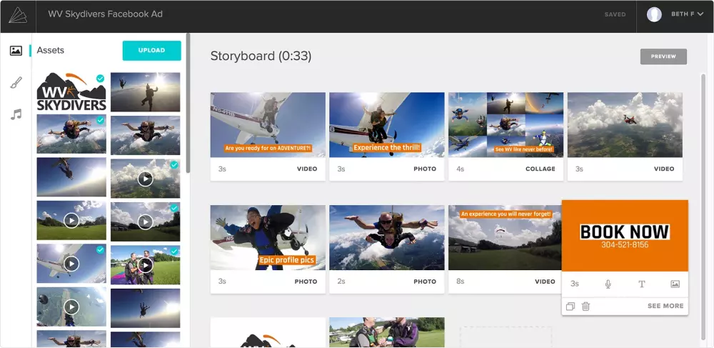Duplicate the Book Now scene

[x=570, y=307]
